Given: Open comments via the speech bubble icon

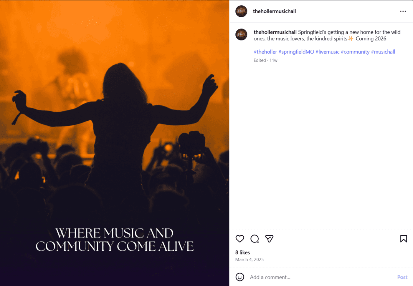Looking at the screenshot, I should (255, 239).
